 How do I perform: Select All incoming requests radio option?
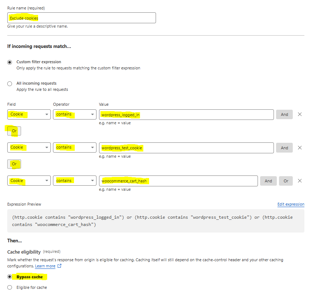9,84
